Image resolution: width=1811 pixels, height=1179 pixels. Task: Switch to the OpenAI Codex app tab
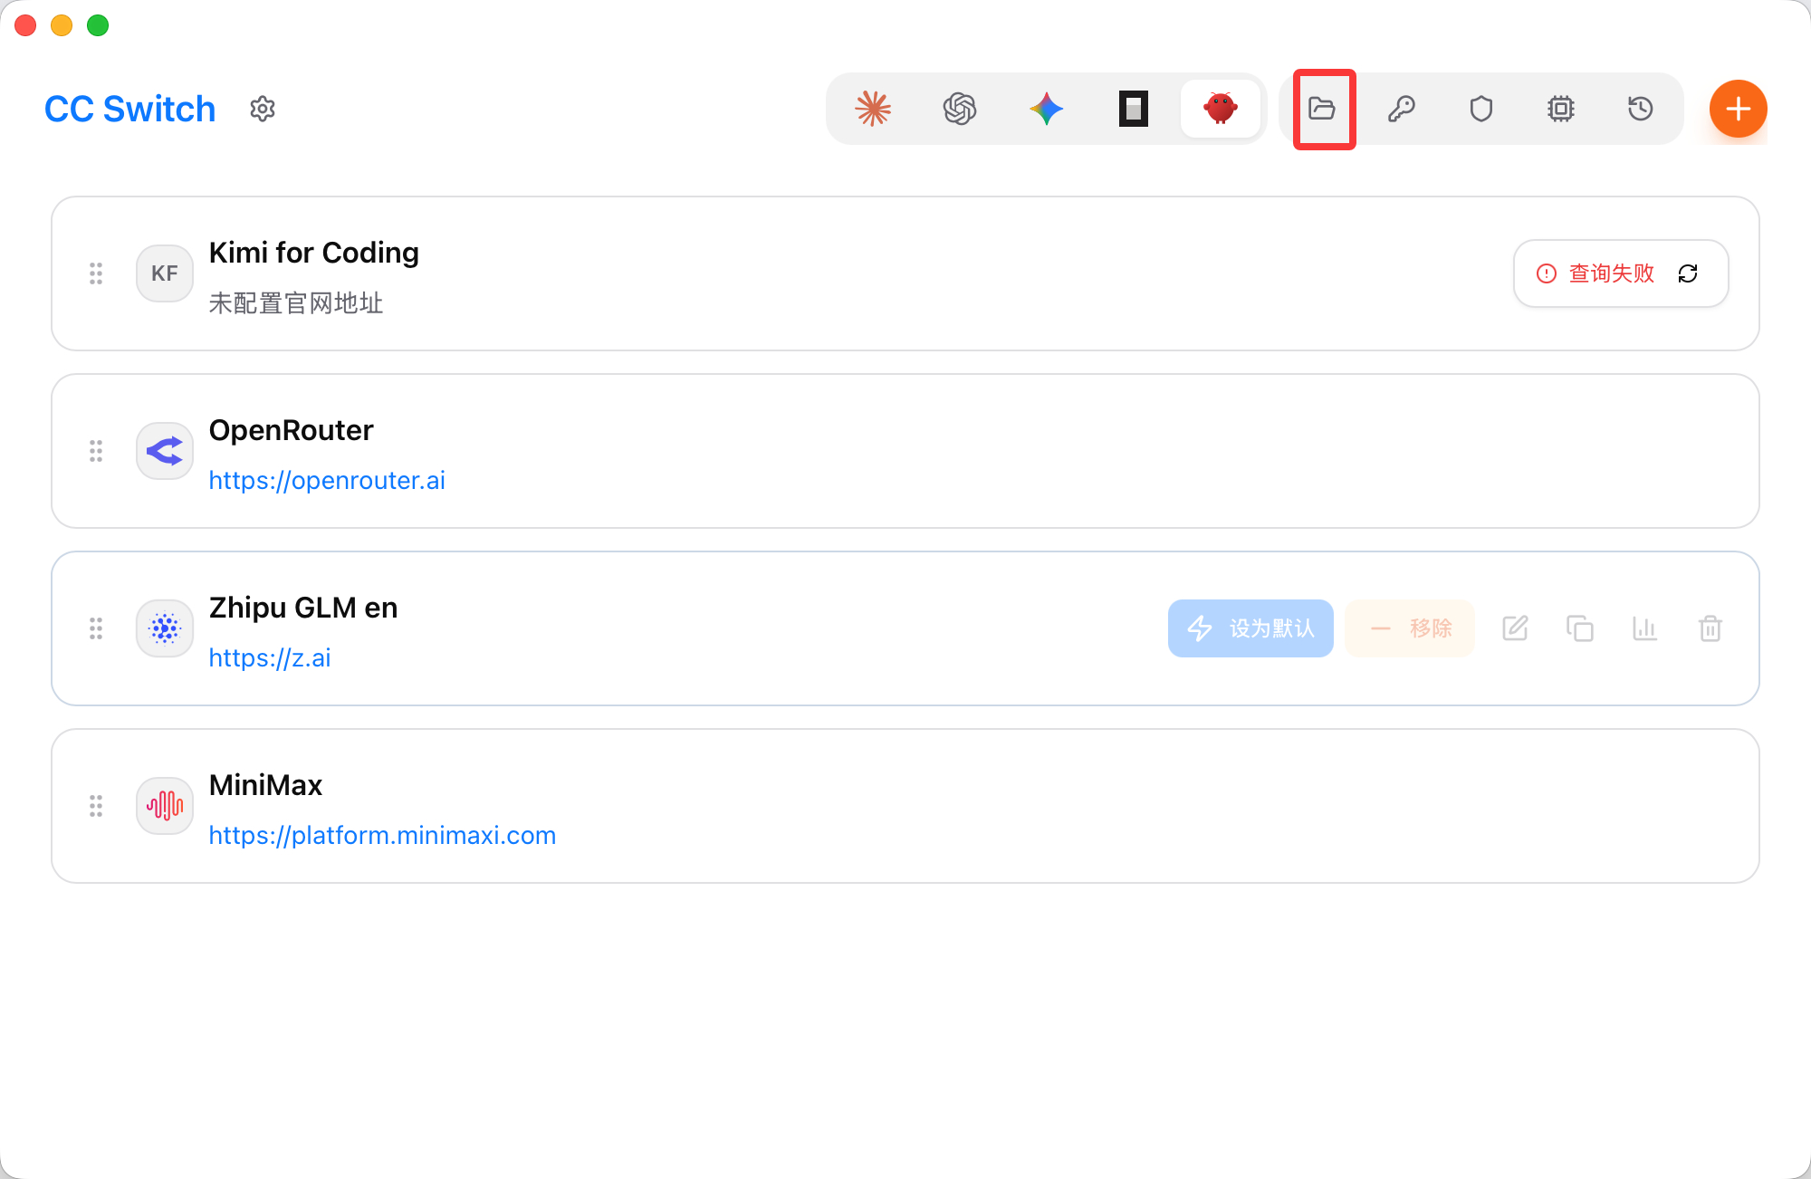[x=960, y=109]
